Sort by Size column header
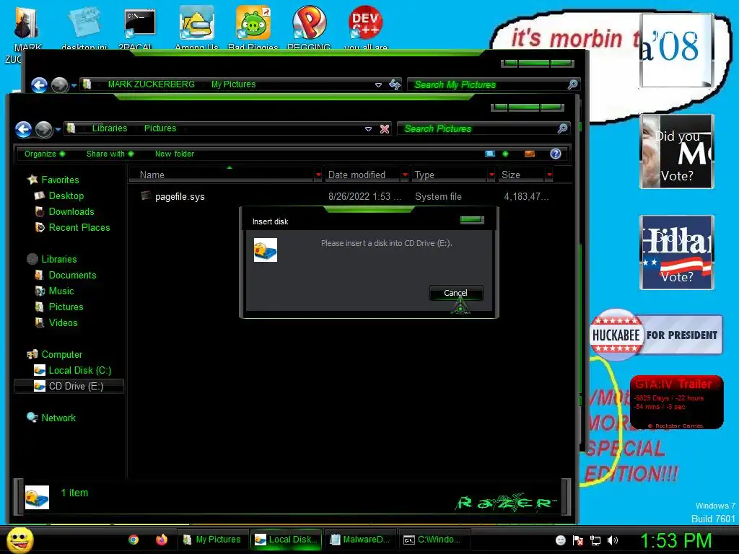 (x=522, y=175)
